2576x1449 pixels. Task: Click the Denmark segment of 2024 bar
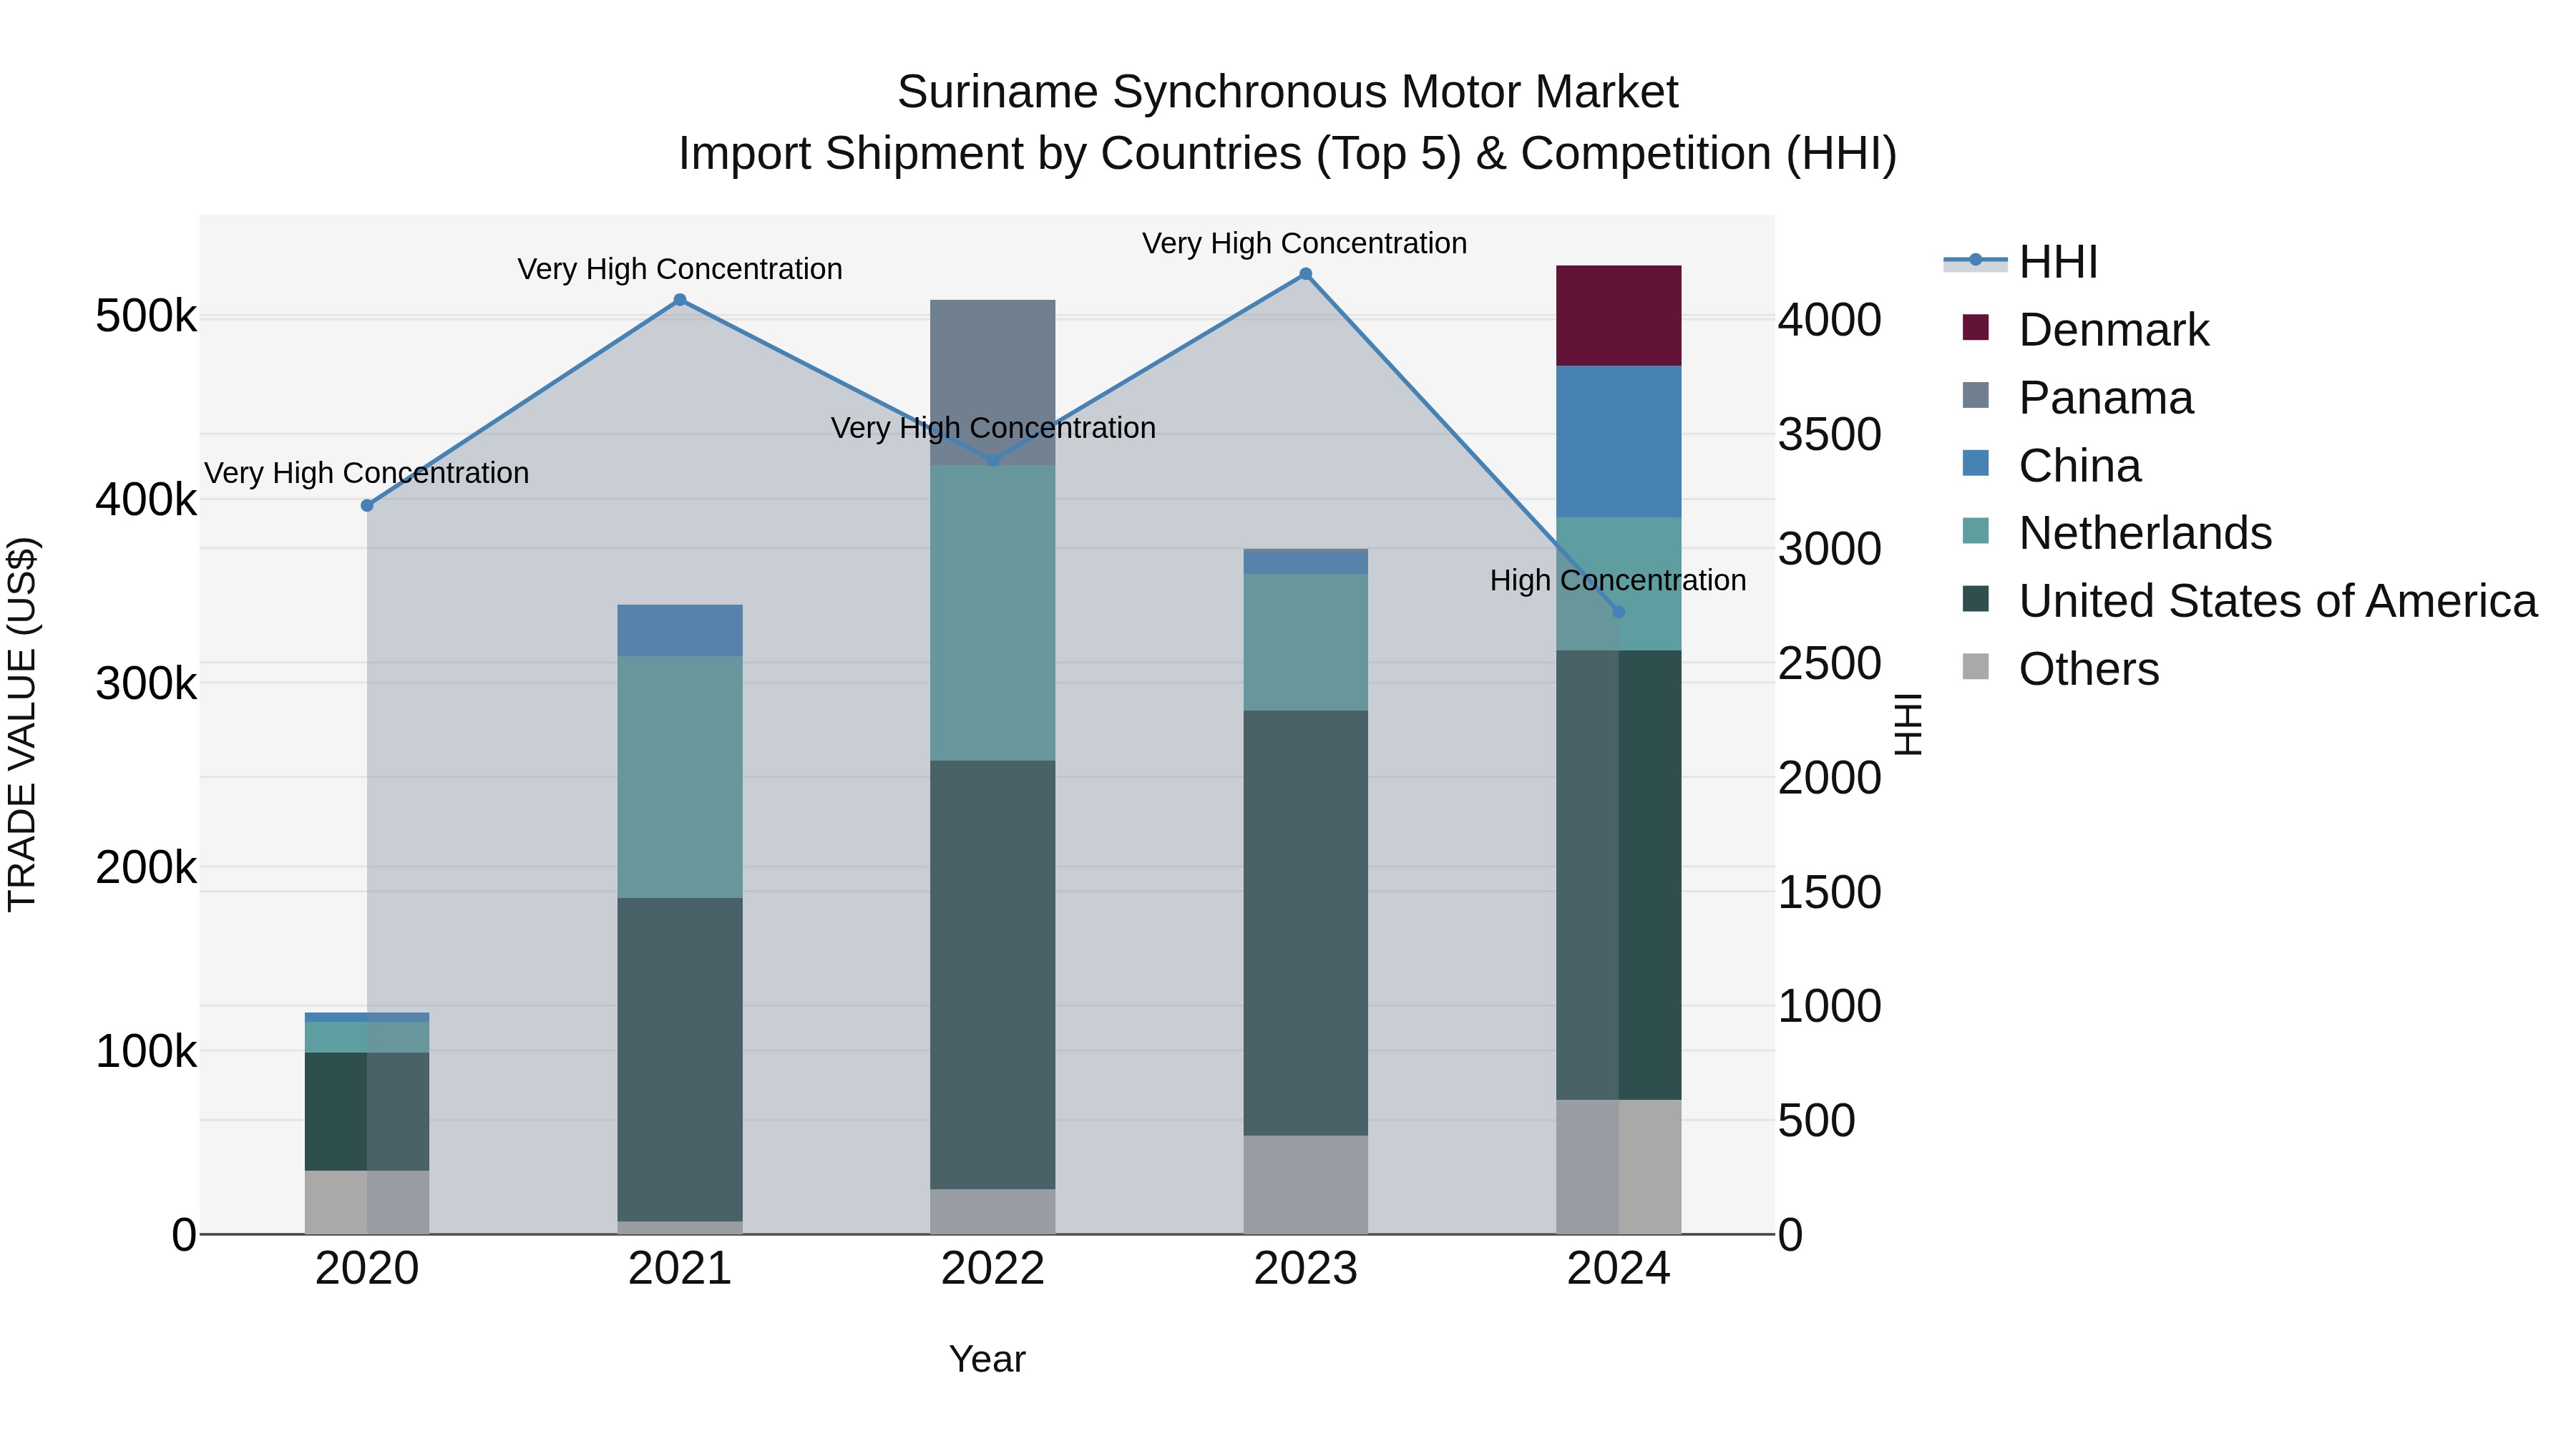point(1619,316)
